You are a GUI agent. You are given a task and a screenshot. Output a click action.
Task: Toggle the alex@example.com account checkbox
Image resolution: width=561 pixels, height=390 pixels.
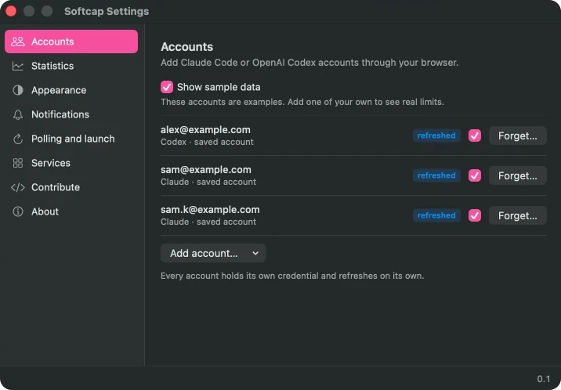coord(475,135)
